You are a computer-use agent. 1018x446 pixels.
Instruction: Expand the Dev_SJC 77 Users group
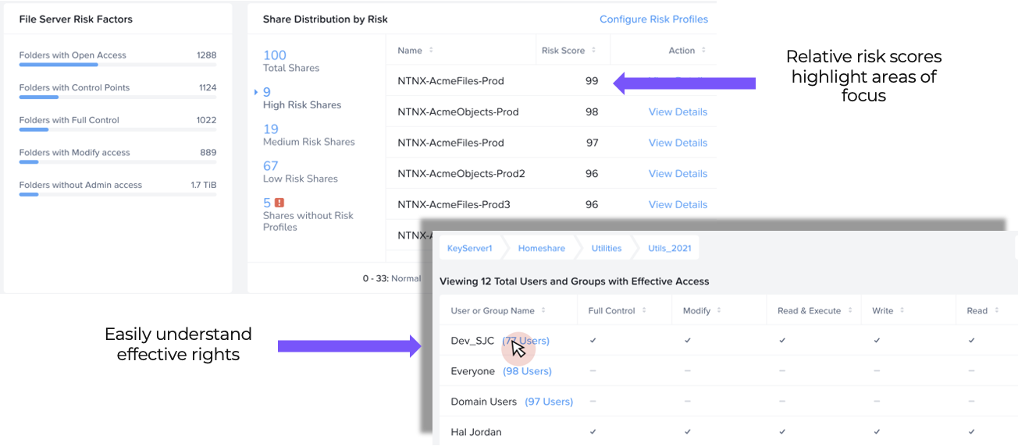click(x=525, y=341)
